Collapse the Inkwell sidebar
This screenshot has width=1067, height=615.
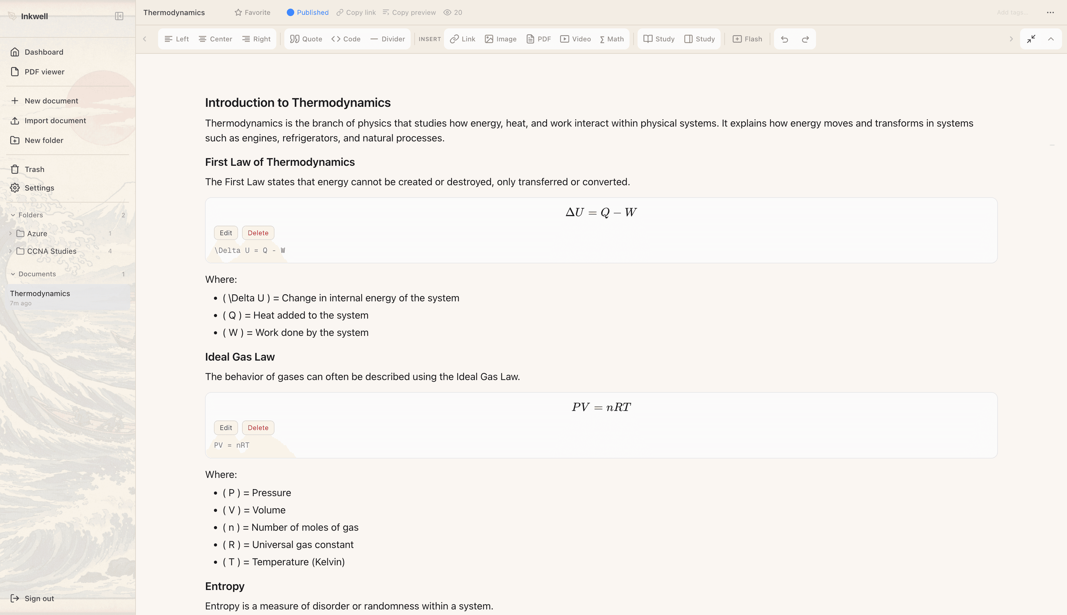click(119, 16)
